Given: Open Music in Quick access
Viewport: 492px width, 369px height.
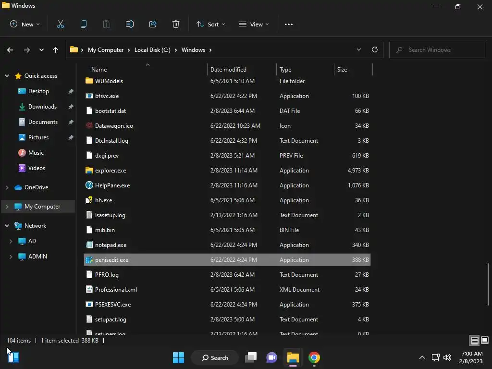Looking at the screenshot, I should pyautogui.click(x=36, y=152).
